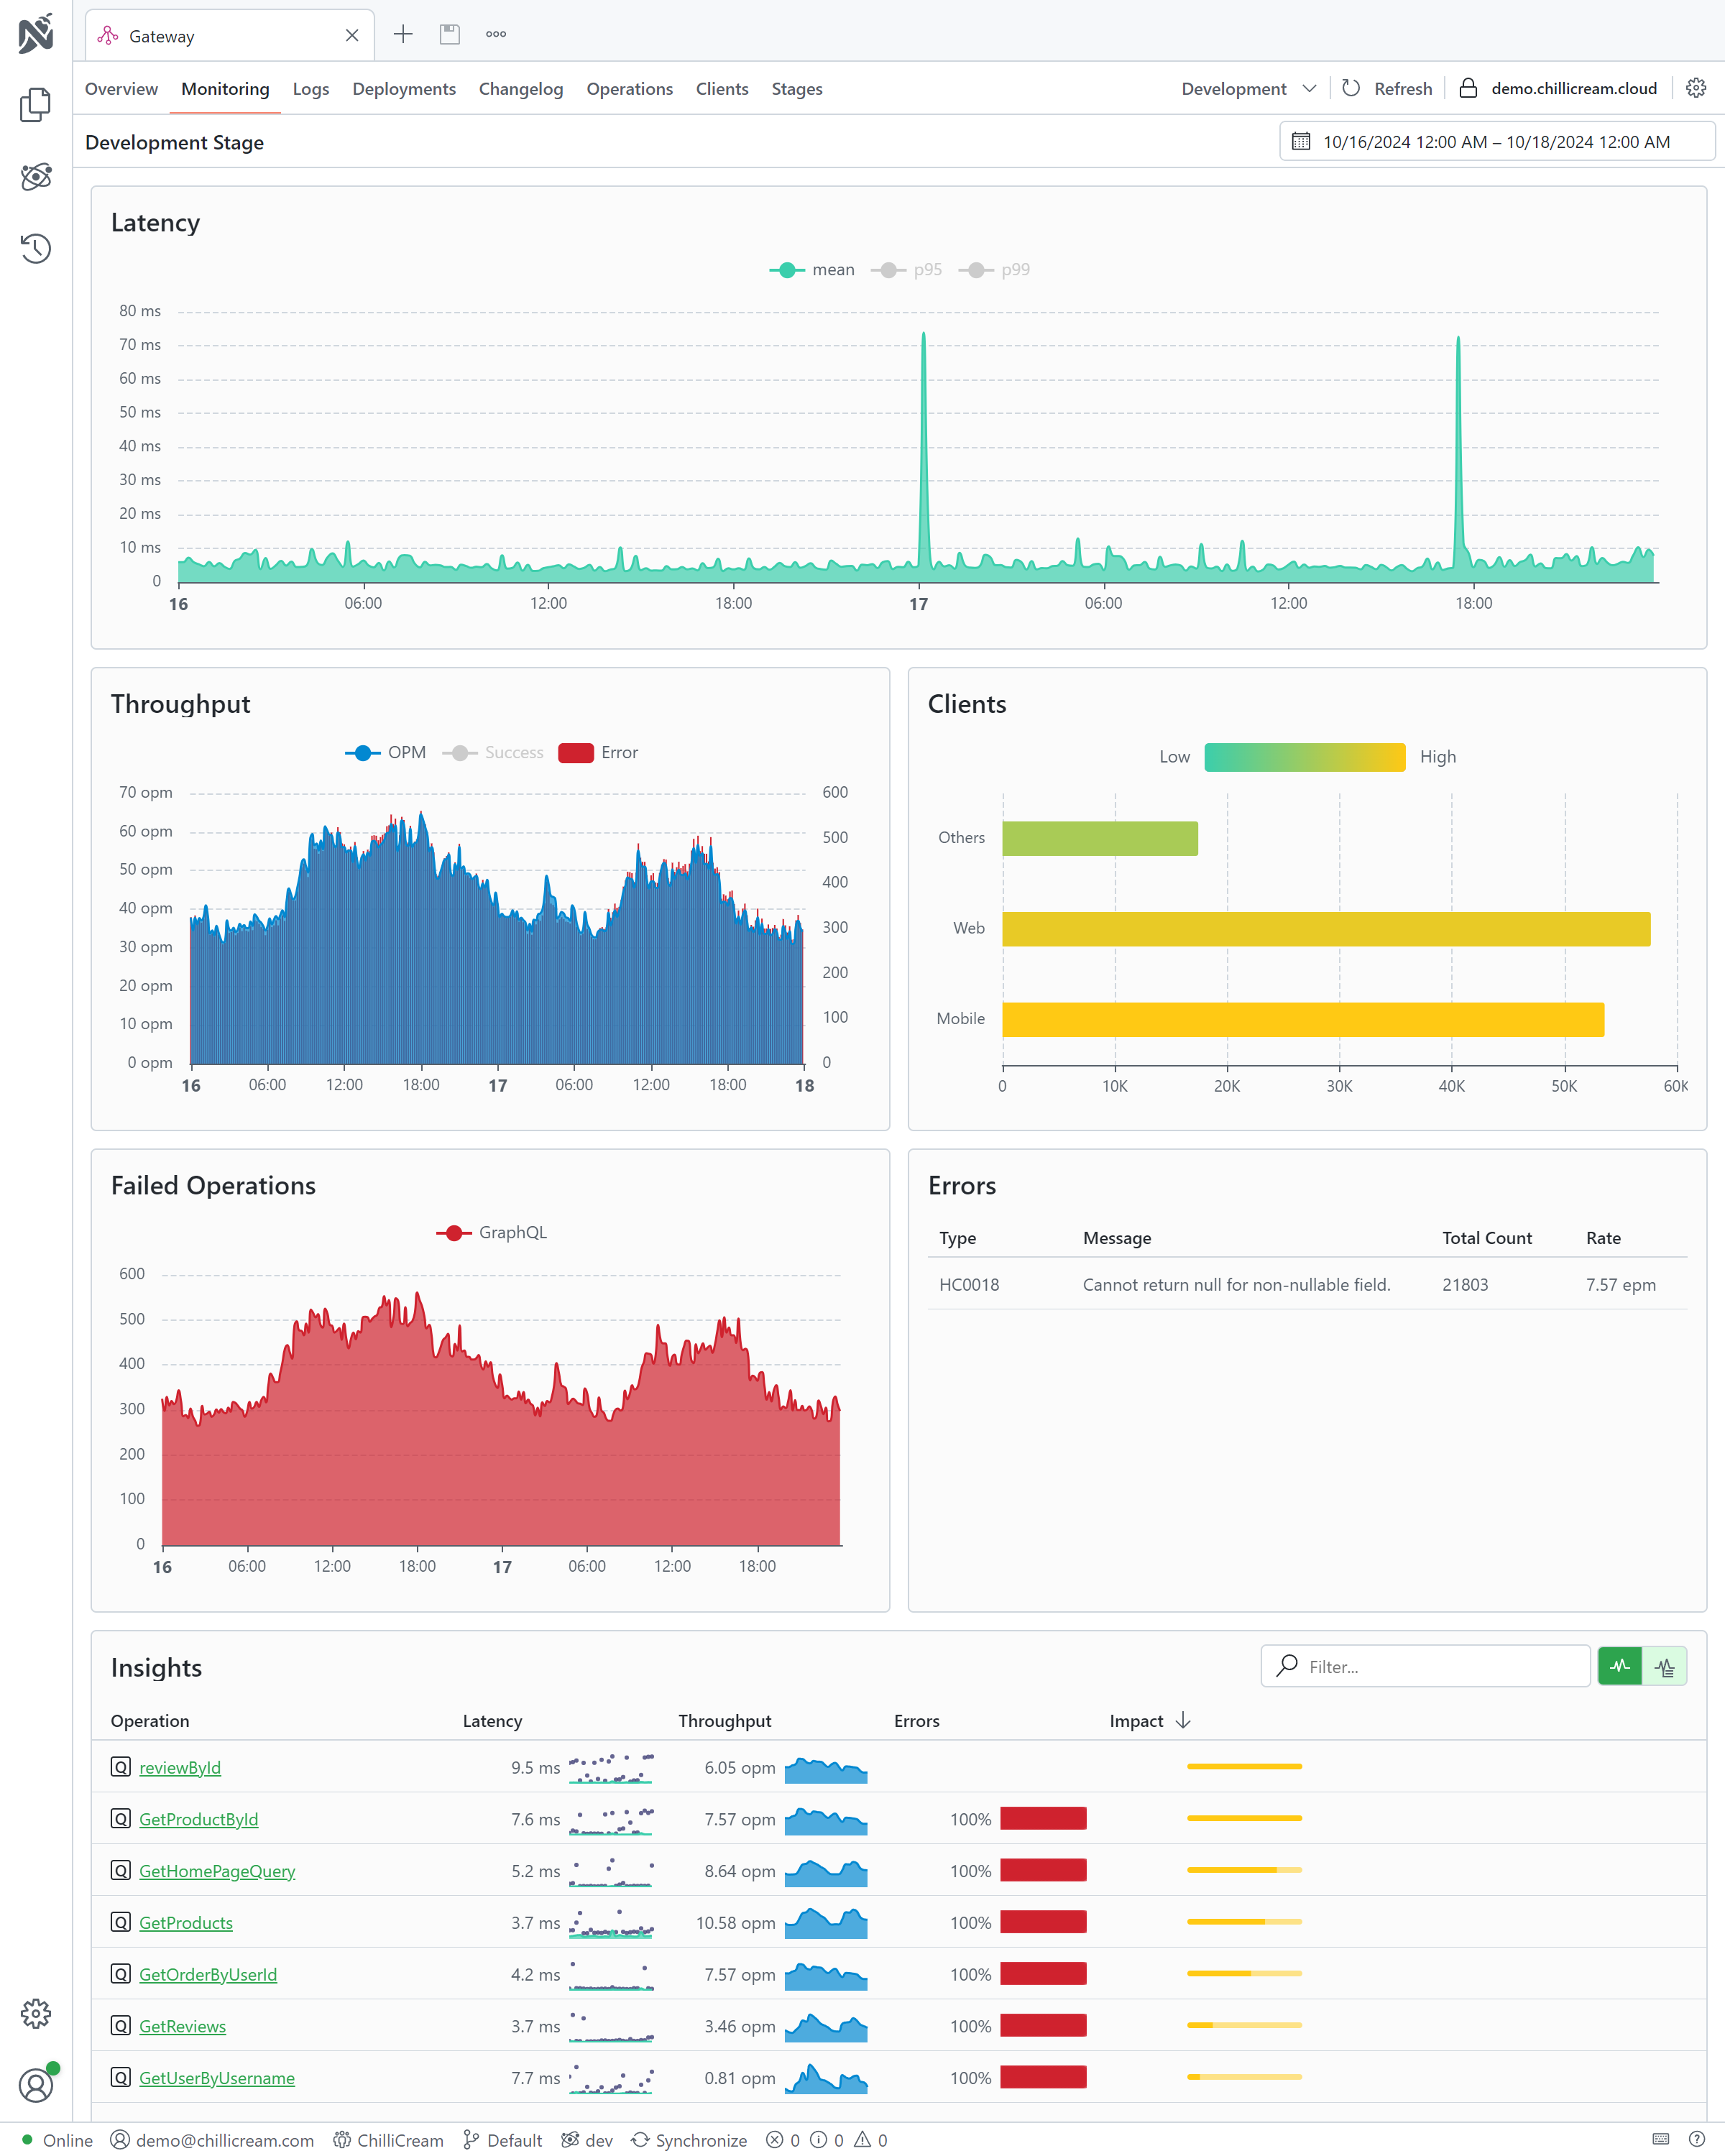Open the date range picker
The height and width of the screenshot is (2156, 1725).
click(x=1496, y=142)
